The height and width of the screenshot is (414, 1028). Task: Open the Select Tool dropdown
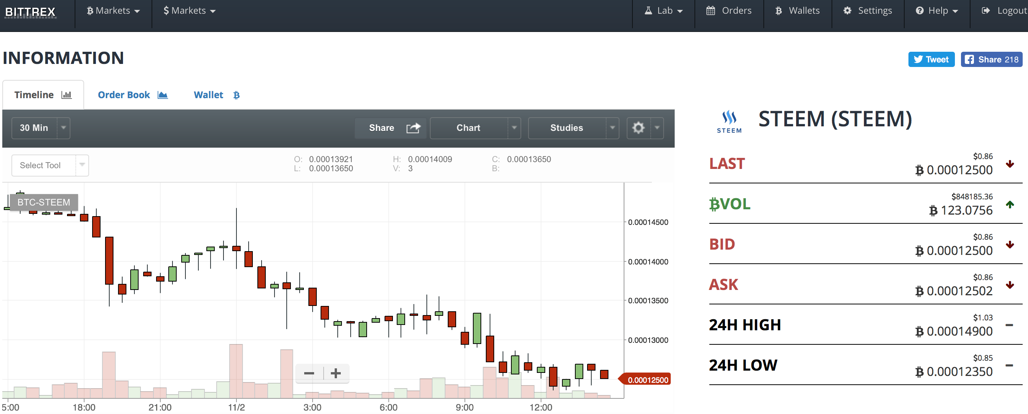50,166
